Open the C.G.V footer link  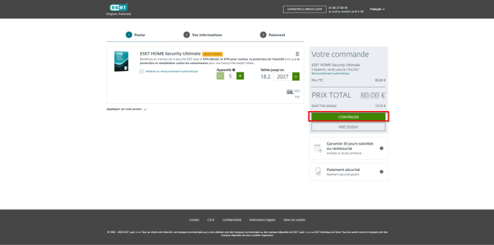[211, 220]
